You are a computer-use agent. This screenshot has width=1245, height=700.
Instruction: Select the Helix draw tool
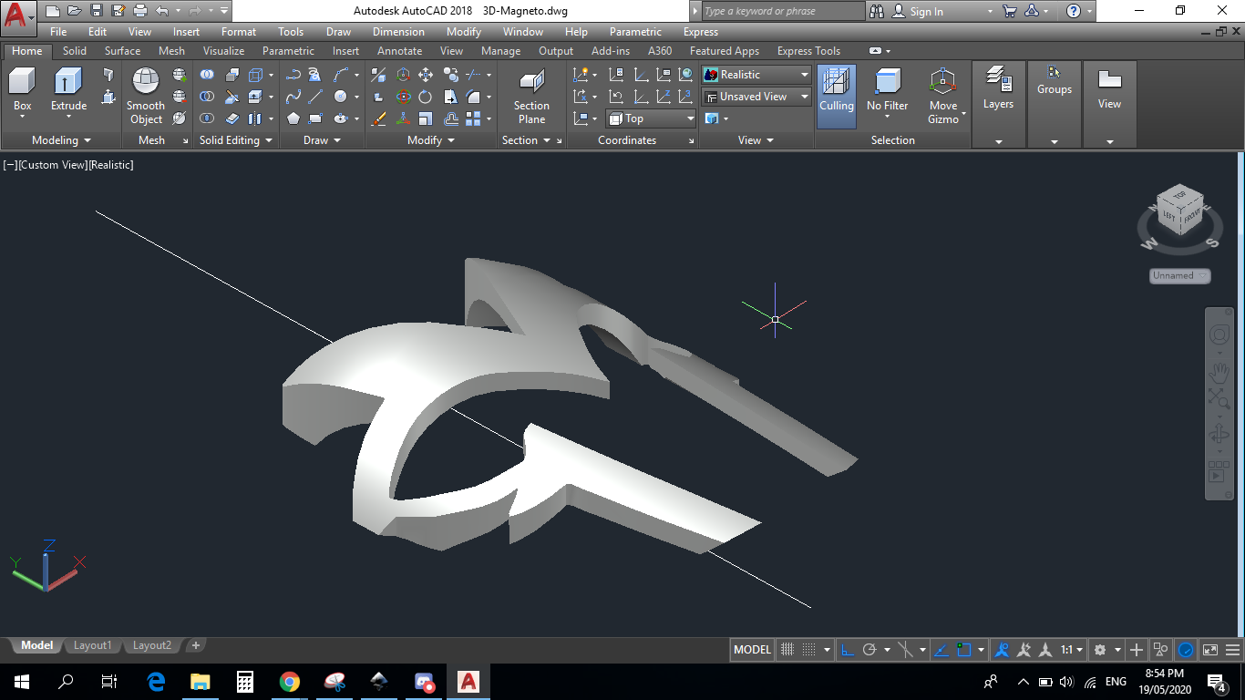point(314,75)
